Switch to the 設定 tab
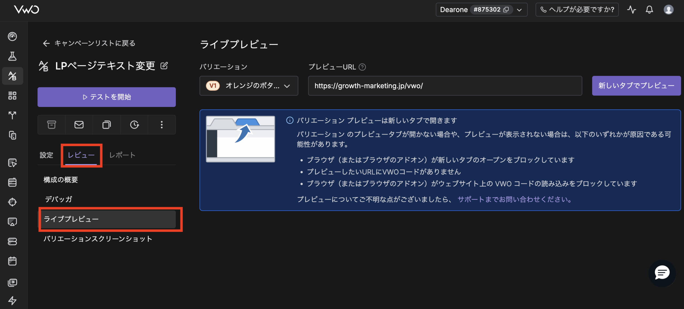 [x=46, y=155]
